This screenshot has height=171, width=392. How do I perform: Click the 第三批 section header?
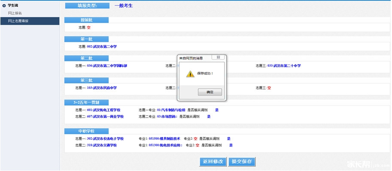[x=86, y=80]
